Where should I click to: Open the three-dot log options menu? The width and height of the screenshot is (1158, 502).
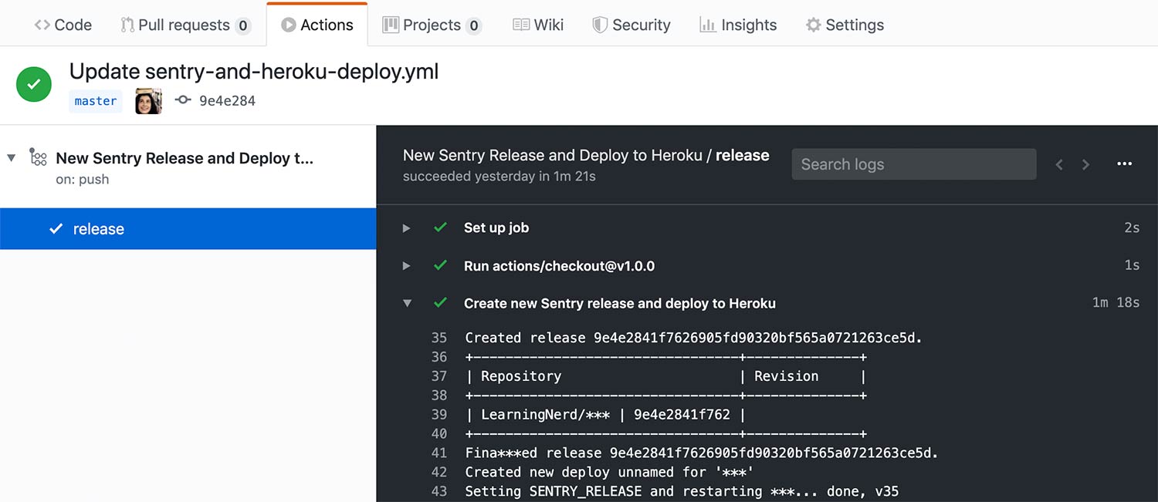(x=1124, y=164)
